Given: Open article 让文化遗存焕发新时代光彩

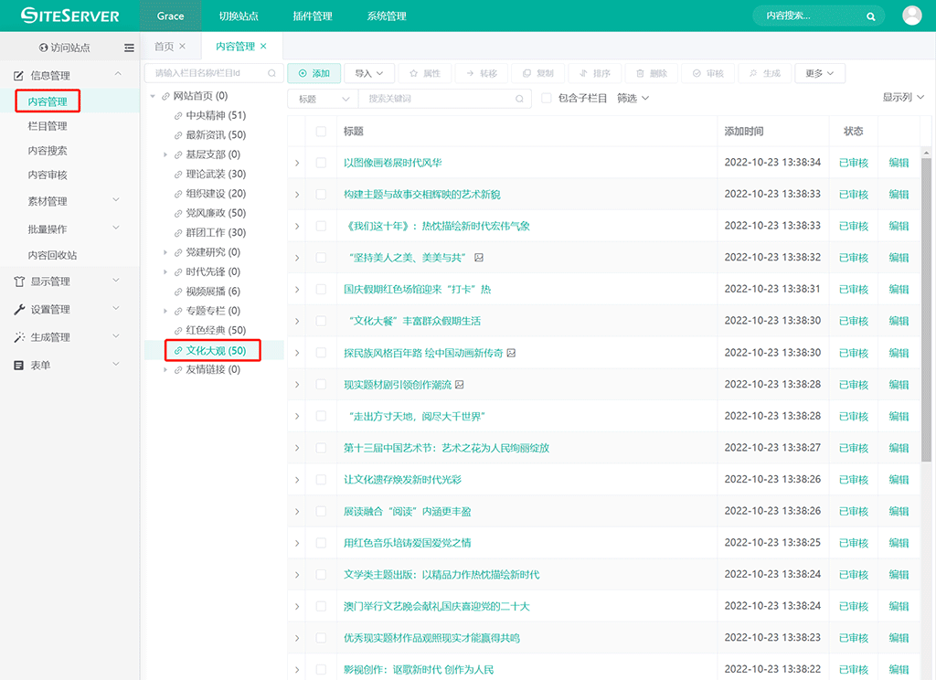Looking at the screenshot, I should (402, 480).
